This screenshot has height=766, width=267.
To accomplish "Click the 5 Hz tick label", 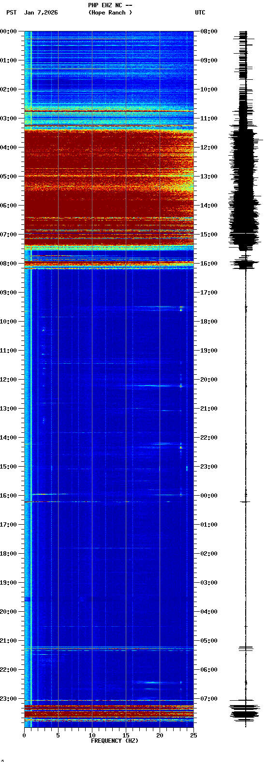I will (x=58, y=736).
